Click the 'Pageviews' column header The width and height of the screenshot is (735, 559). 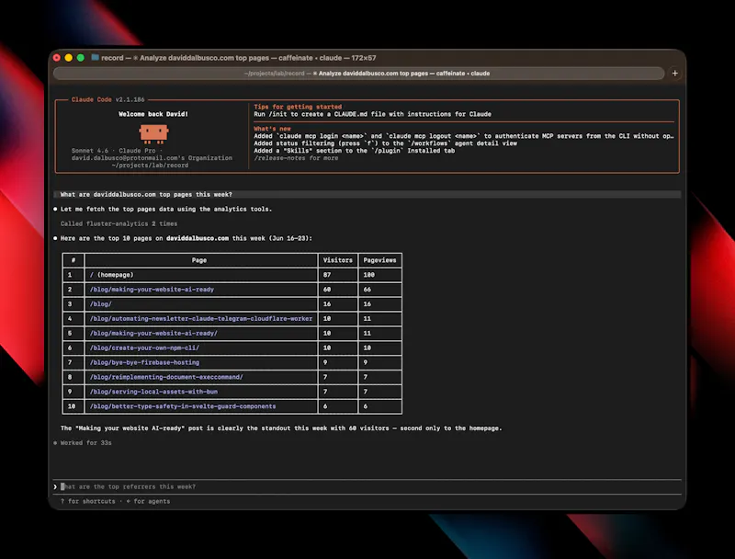tap(379, 260)
